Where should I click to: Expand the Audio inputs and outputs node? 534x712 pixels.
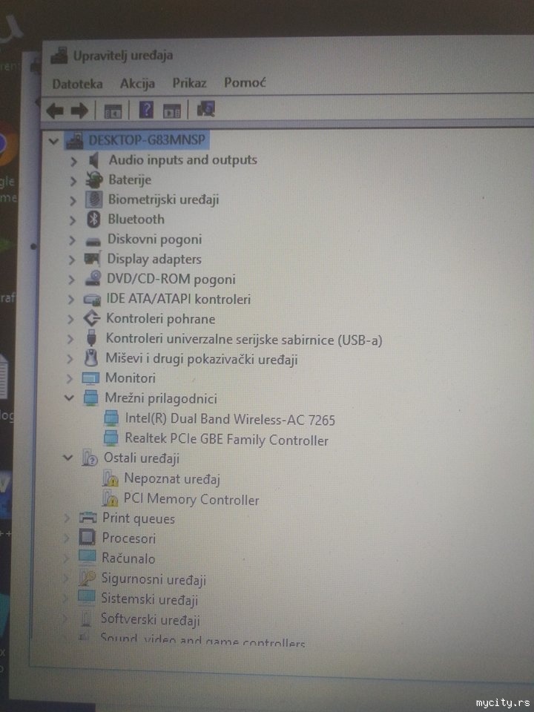point(73,161)
